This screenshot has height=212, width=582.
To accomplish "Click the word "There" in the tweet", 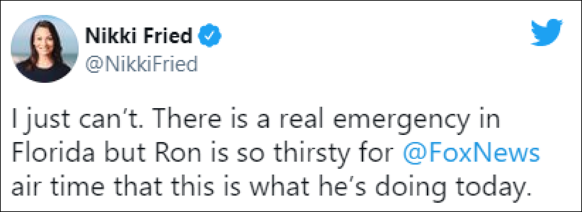I will coord(188,118).
